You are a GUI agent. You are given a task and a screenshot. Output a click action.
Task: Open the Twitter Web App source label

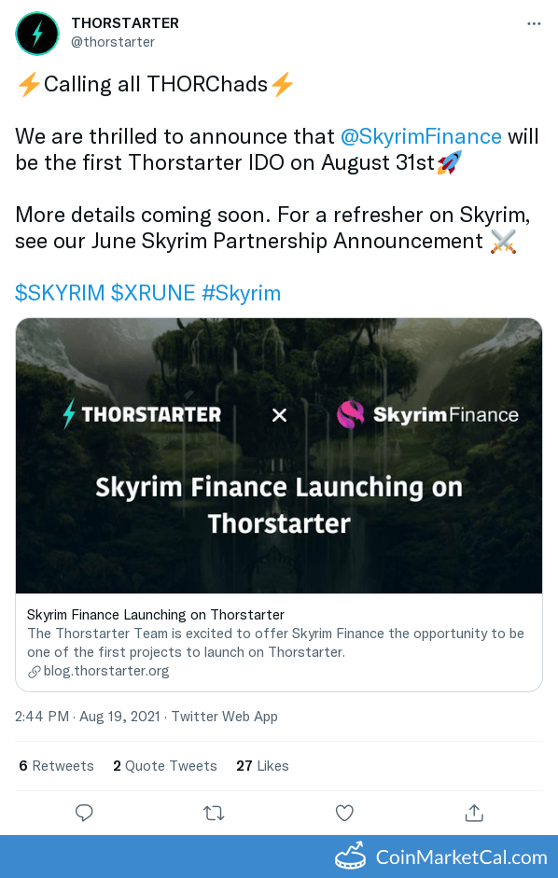pos(224,717)
